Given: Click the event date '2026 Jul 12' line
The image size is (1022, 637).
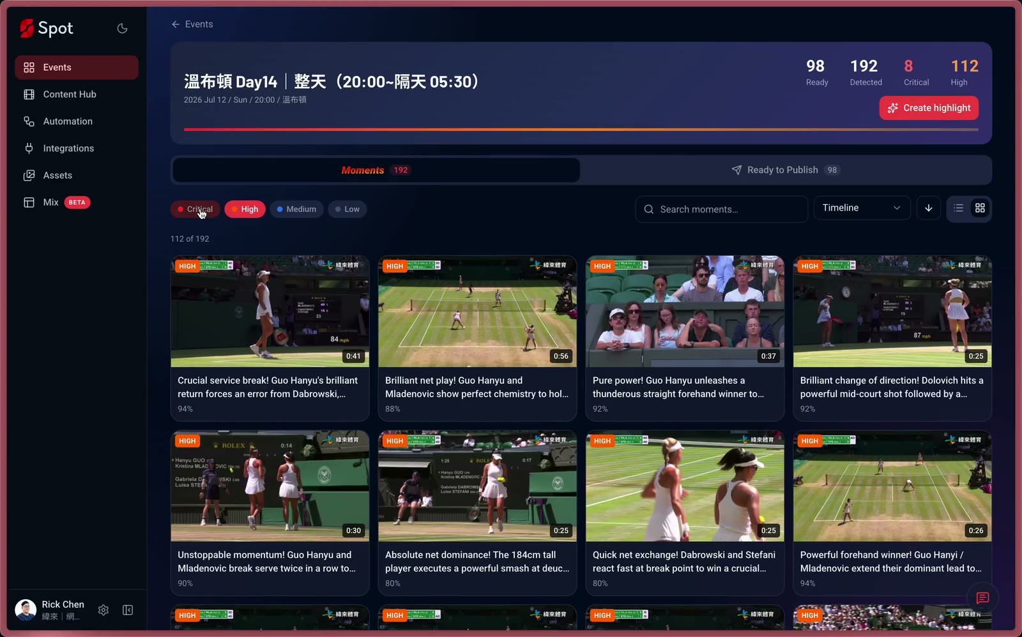Looking at the screenshot, I should pyautogui.click(x=245, y=100).
